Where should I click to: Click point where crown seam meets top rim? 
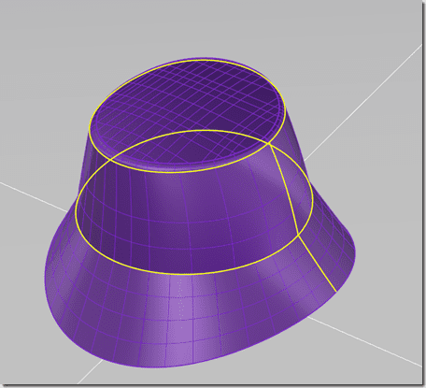(269, 144)
